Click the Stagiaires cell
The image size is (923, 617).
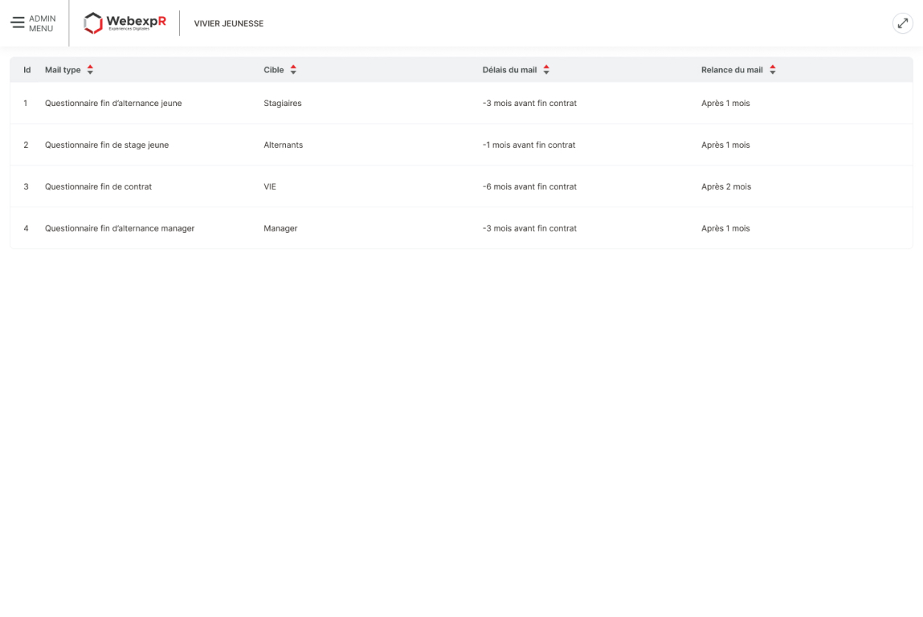283,103
